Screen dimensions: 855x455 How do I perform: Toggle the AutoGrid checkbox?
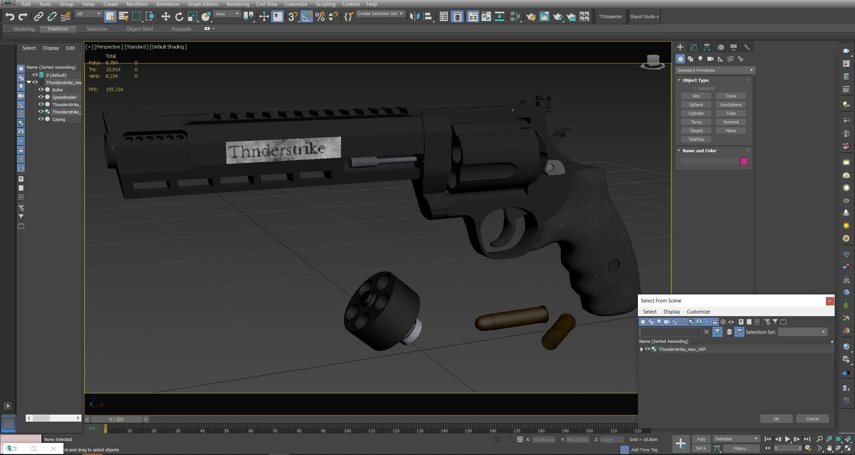[695, 88]
